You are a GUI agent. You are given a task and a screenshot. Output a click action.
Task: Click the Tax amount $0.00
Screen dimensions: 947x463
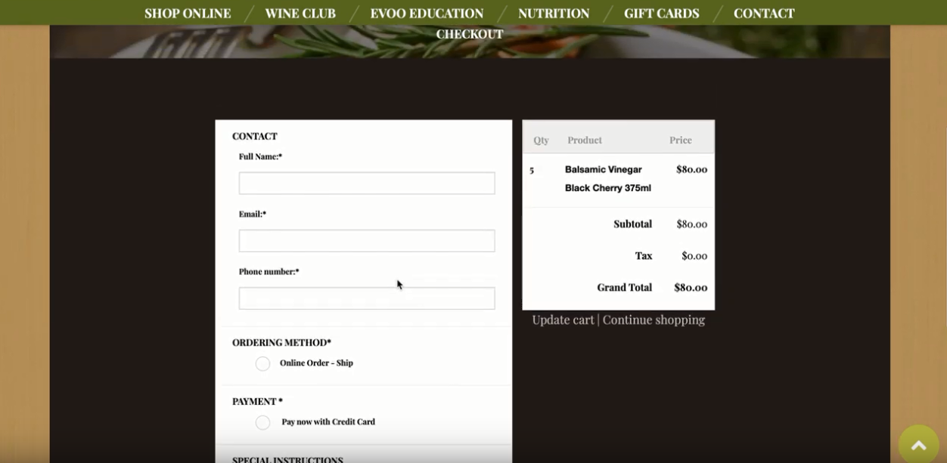point(694,255)
